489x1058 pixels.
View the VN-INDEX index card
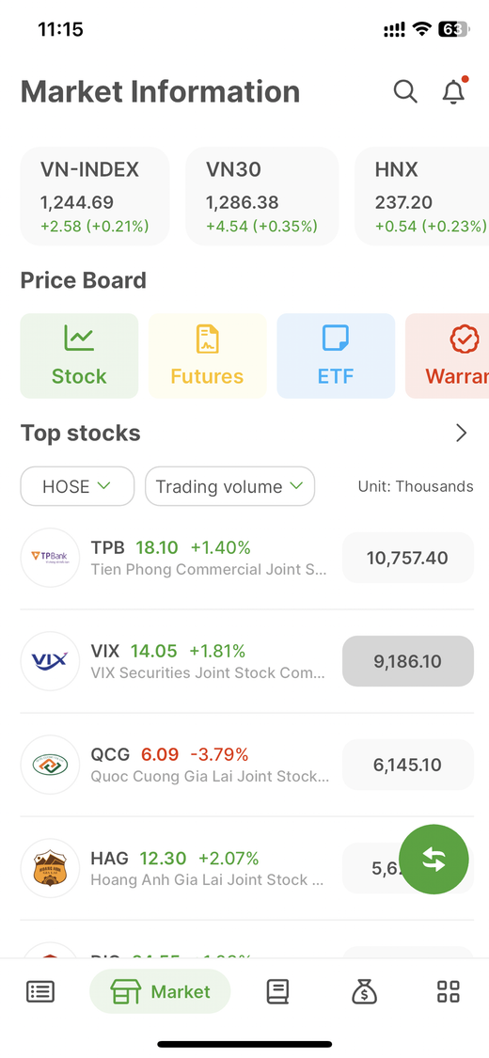(x=95, y=197)
